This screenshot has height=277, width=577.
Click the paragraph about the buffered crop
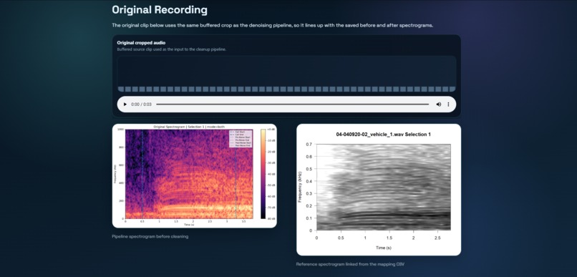click(273, 25)
